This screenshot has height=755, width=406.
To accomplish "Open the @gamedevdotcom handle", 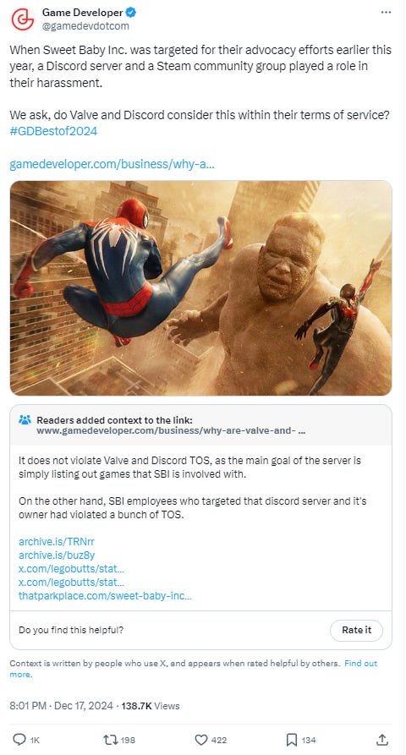I will [85, 26].
